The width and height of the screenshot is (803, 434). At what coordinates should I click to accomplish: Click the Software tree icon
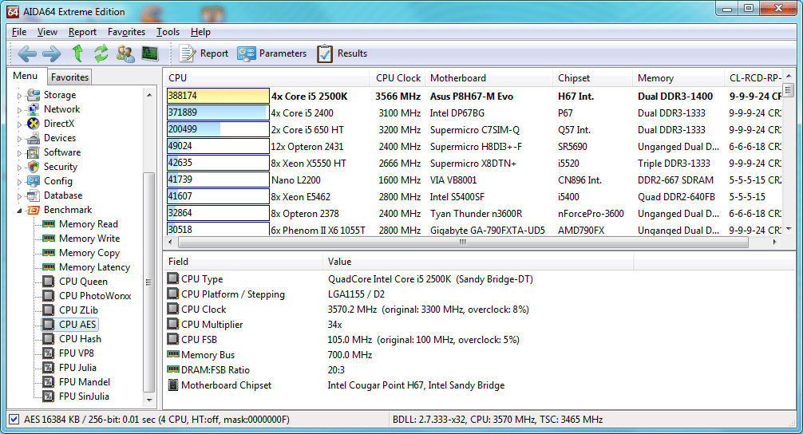(x=34, y=152)
